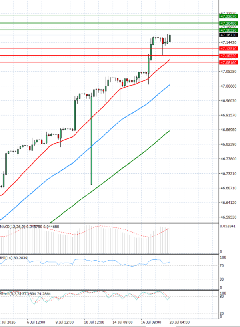Click the RSI 70 level scale label
The width and height of the screenshot is (240, 327).
pyautogui.click(x=222, y=265)
